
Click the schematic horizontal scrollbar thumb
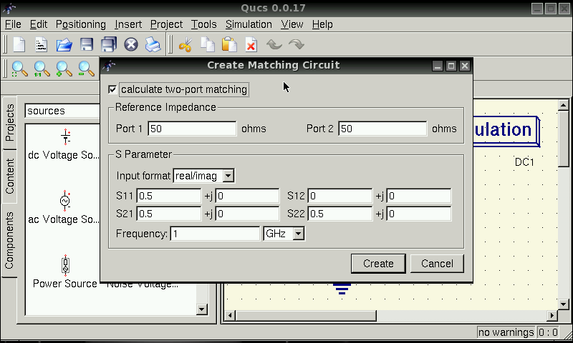[306, 315]
